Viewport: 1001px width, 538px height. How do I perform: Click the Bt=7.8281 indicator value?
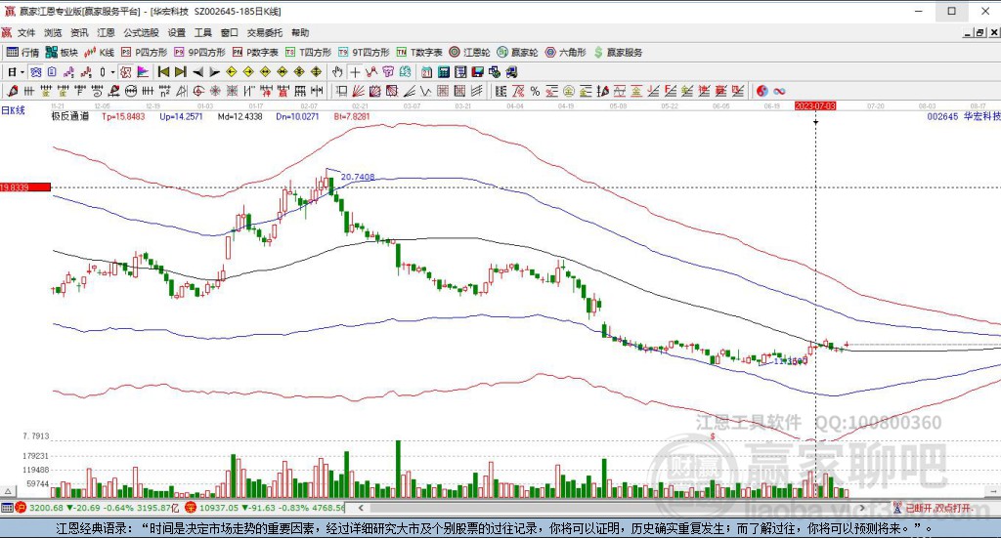click(352, 116)
